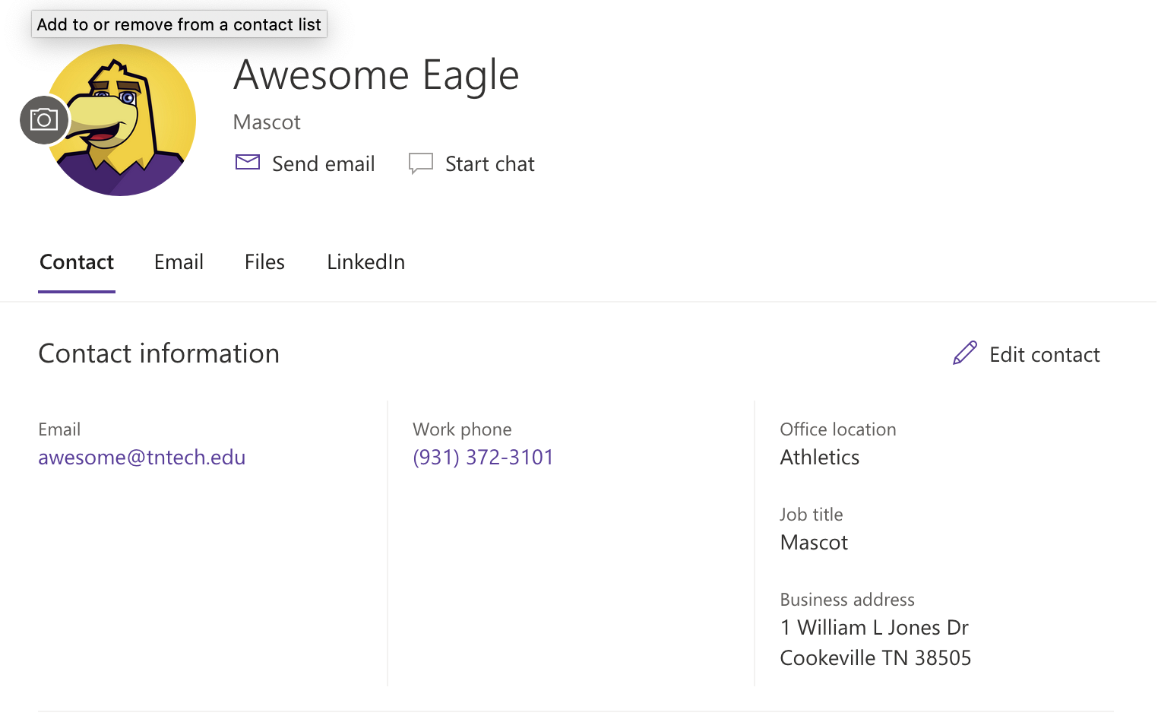This screenshot has width=1158, height=719.
Task: Click the Athletics office location value
Action: [819, 458]
